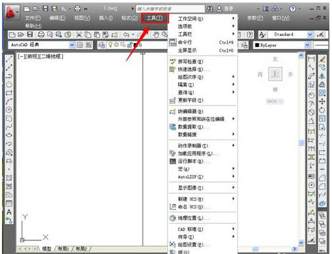
Task: Choose 快速选择 from the tools menu
Action: pyautogui.click(x=202, y=69)
